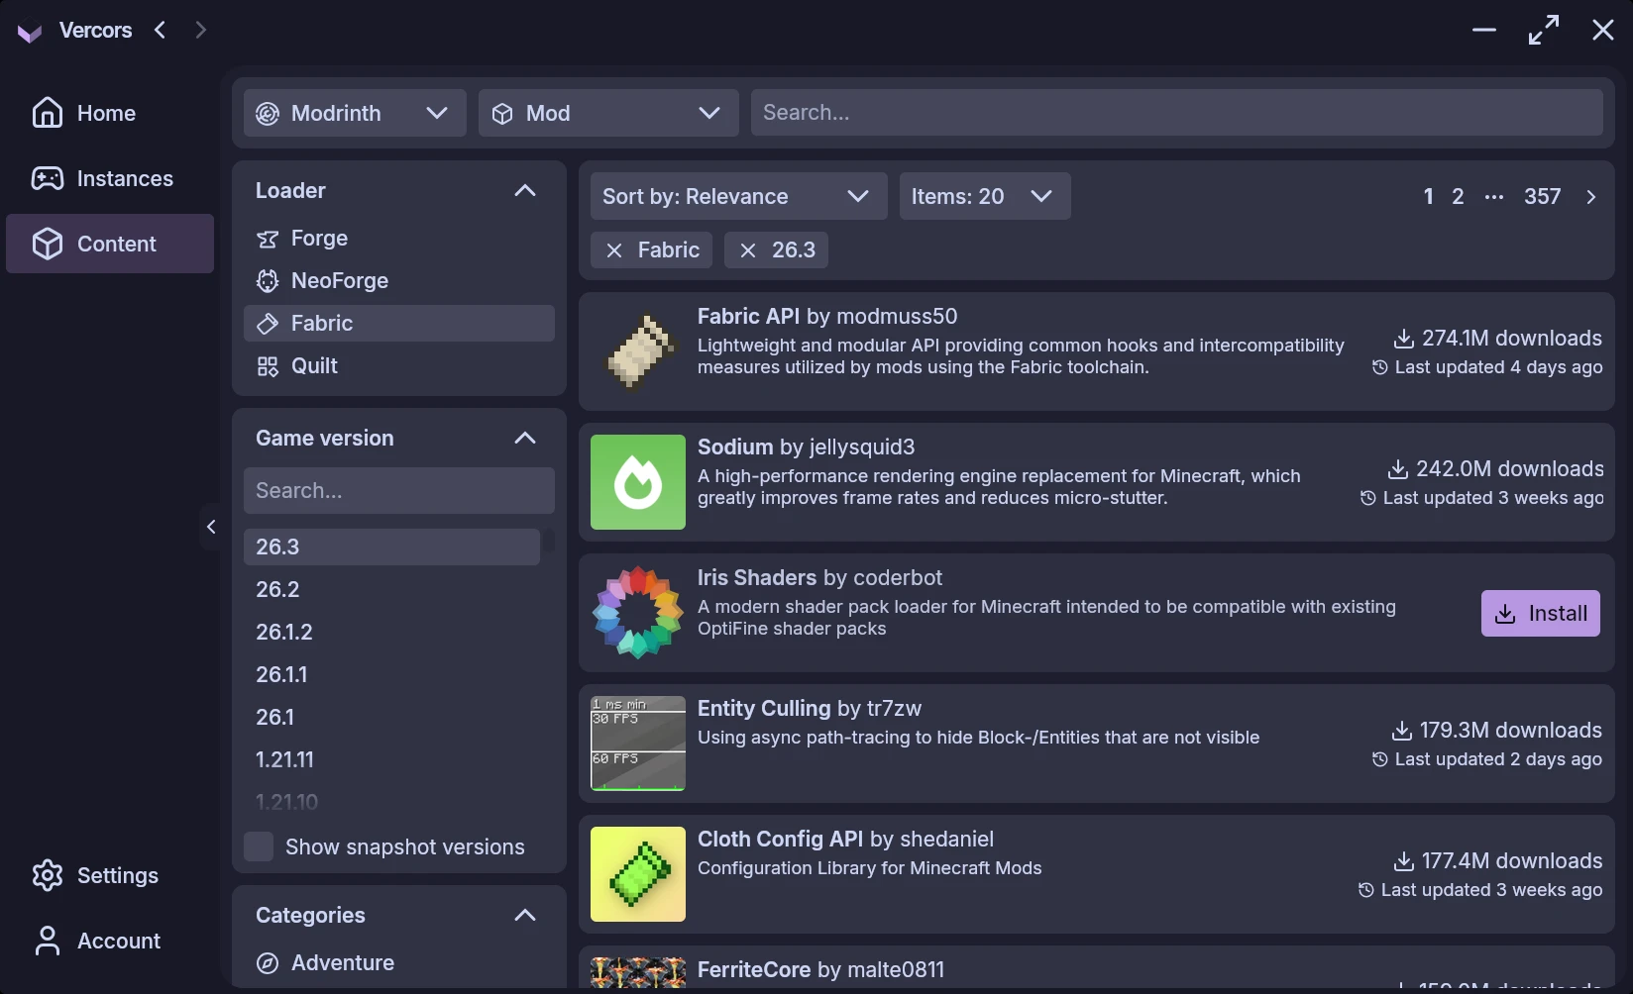Click the Instances gamepad icon
Image resolution: width=1633 pixels, height=994 pixels.
coord(48,178)
